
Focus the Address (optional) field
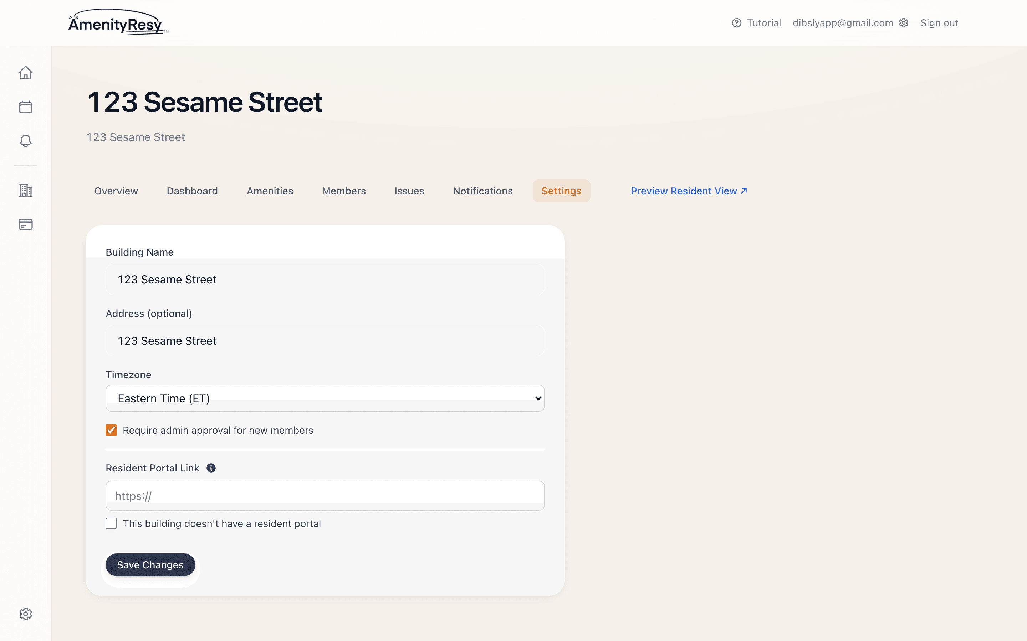(325, 341)
